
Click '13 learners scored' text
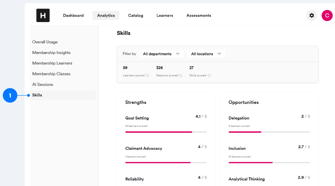click(136, 126)
